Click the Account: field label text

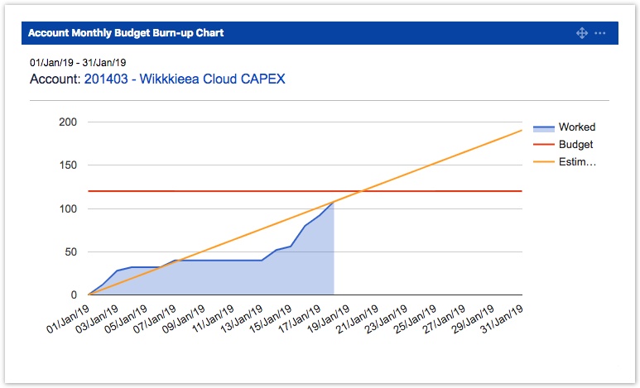click(x=55, y=79)
